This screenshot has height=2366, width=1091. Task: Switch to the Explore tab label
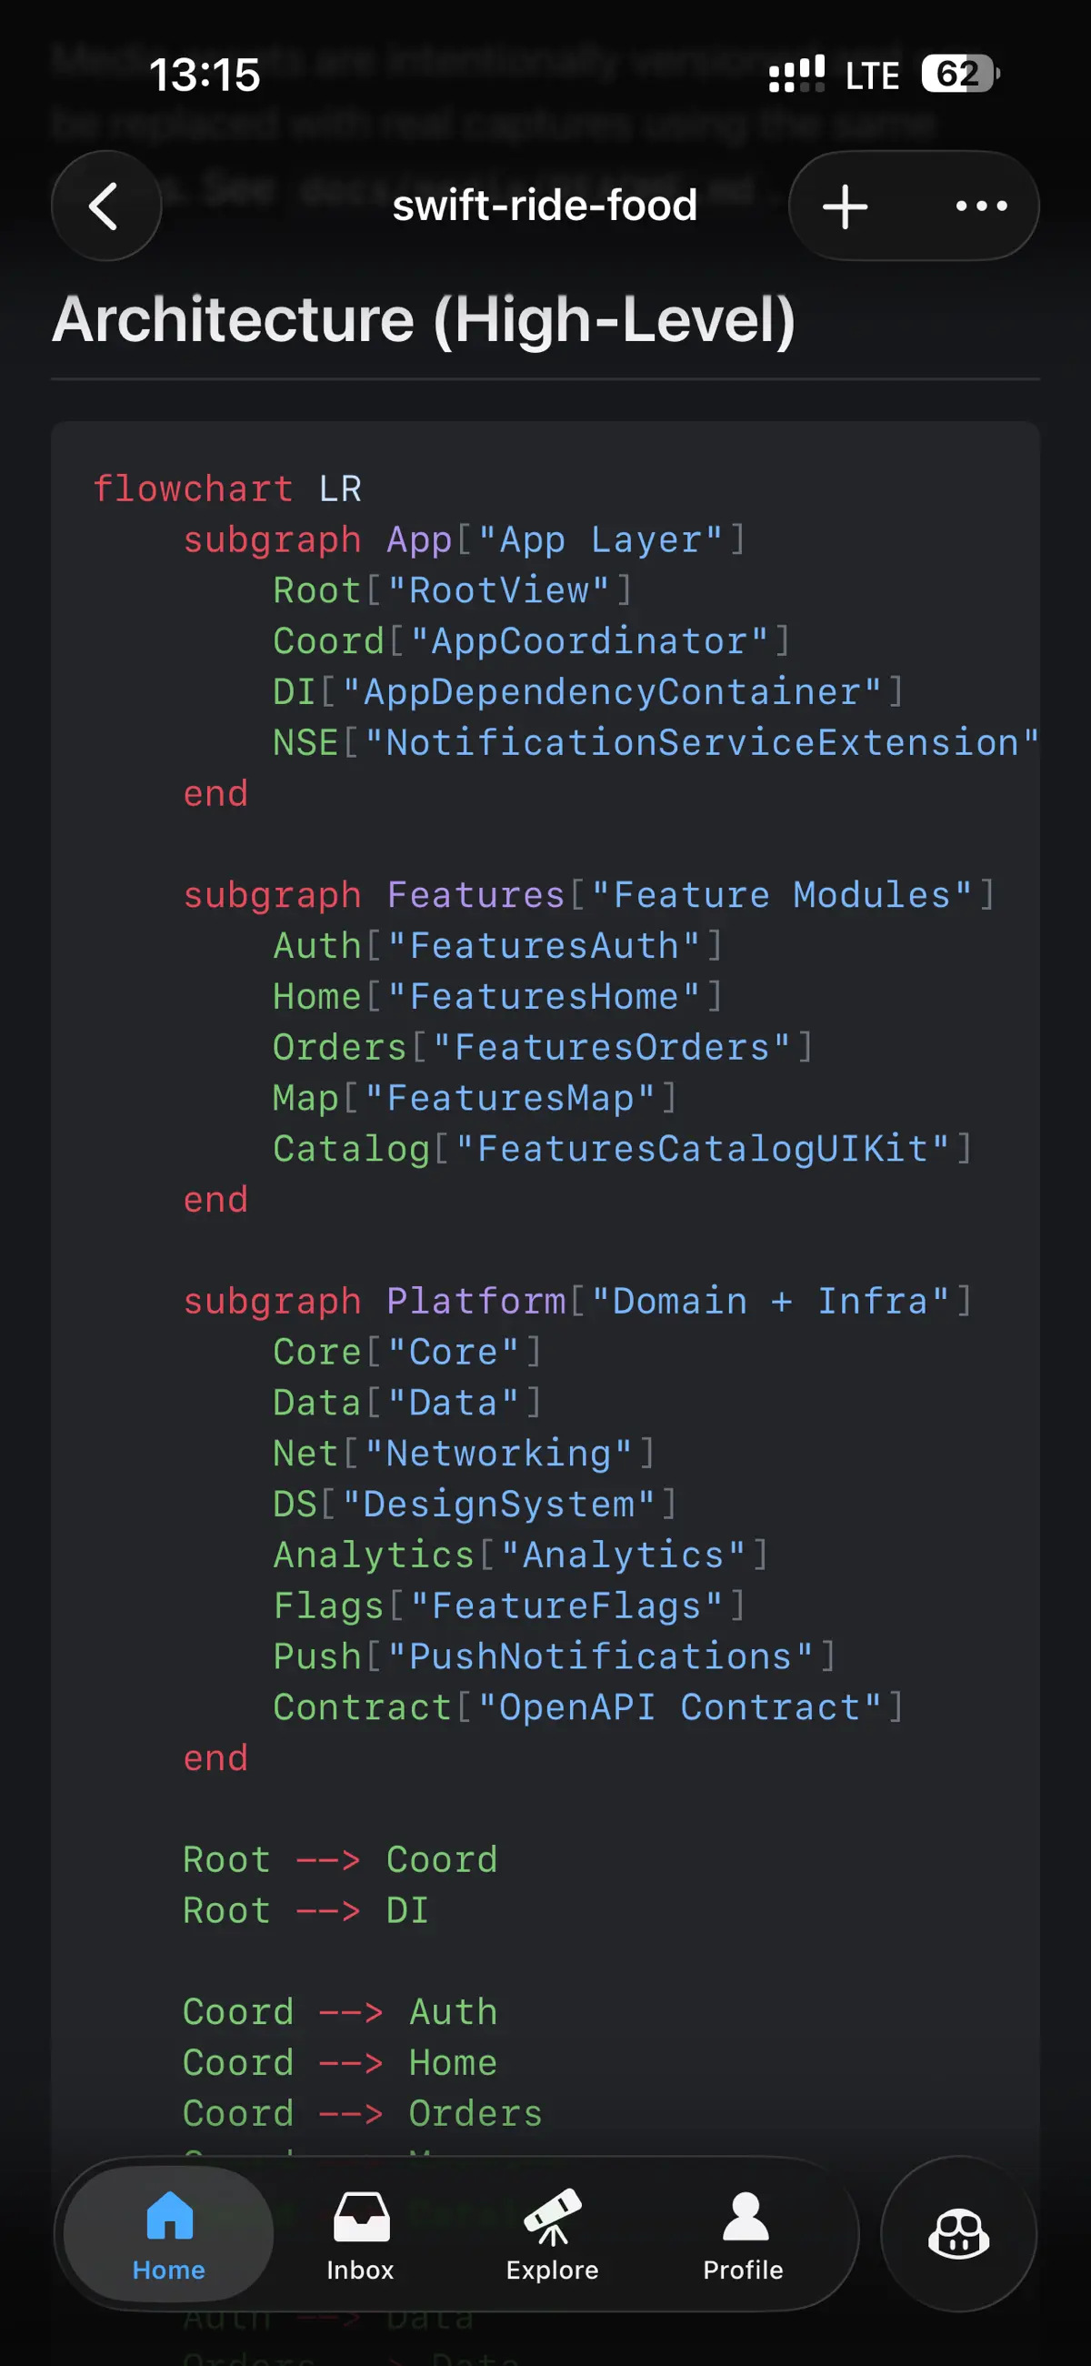pyautogui.click(x=552, y=2270)
